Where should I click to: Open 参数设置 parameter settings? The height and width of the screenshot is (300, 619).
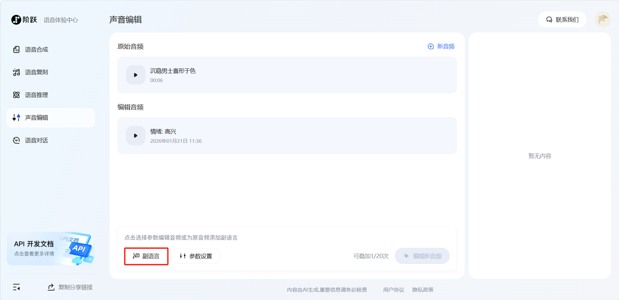click(196, 256)
